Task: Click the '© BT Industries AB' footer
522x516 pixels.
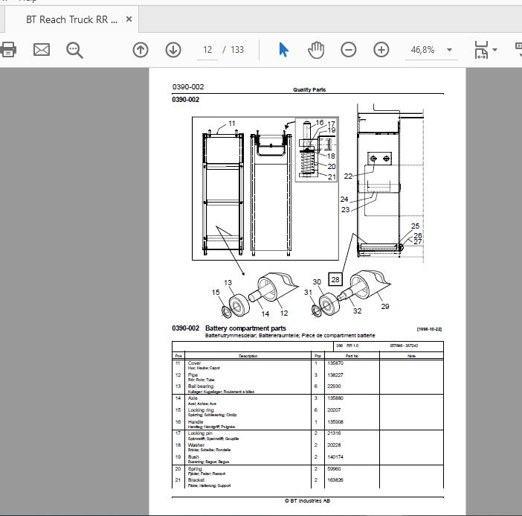Action: click(x=307, y=500)
